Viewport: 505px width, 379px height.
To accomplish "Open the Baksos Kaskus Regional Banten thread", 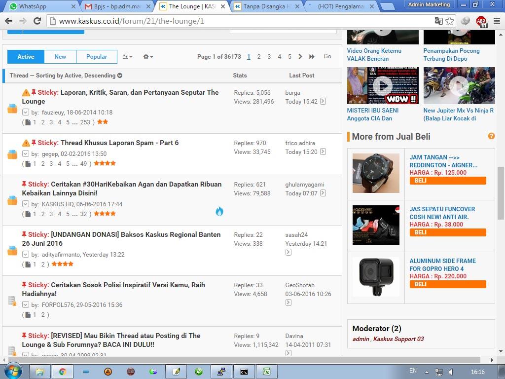I will [121, 239].
